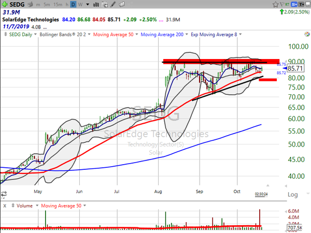Expand the Bollinger Bands dropdown arrow
The width and height of the screenshot is (311, 233).
pyautogui.click(x=89, y=34)
